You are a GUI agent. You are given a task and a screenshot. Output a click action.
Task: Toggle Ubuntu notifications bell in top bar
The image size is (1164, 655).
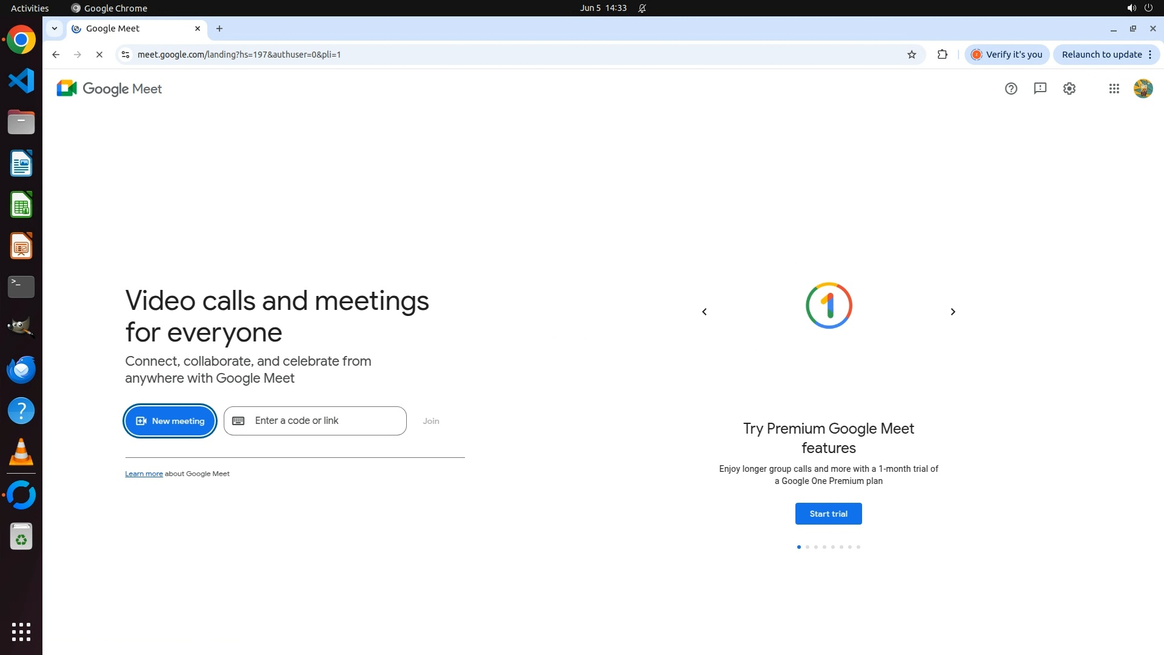point(642,8)
